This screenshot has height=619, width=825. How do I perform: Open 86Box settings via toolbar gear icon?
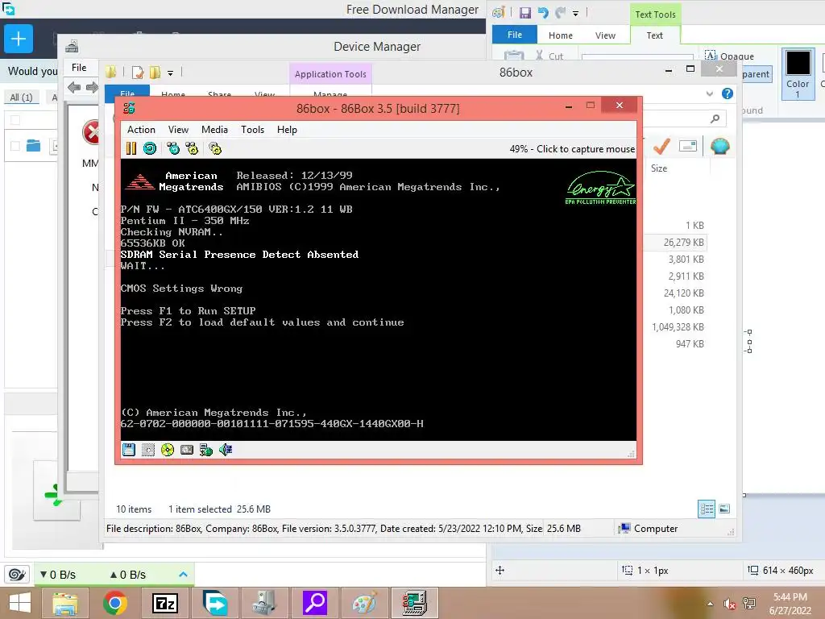click(215, 148)
